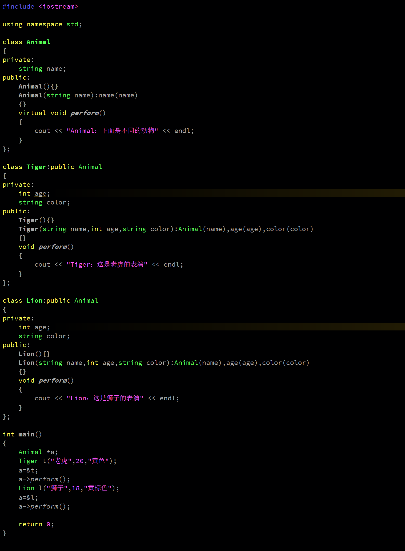Click the 'Animal(){}' default constructor
This screenshot has height=551, width=405.
coord(38,86)
